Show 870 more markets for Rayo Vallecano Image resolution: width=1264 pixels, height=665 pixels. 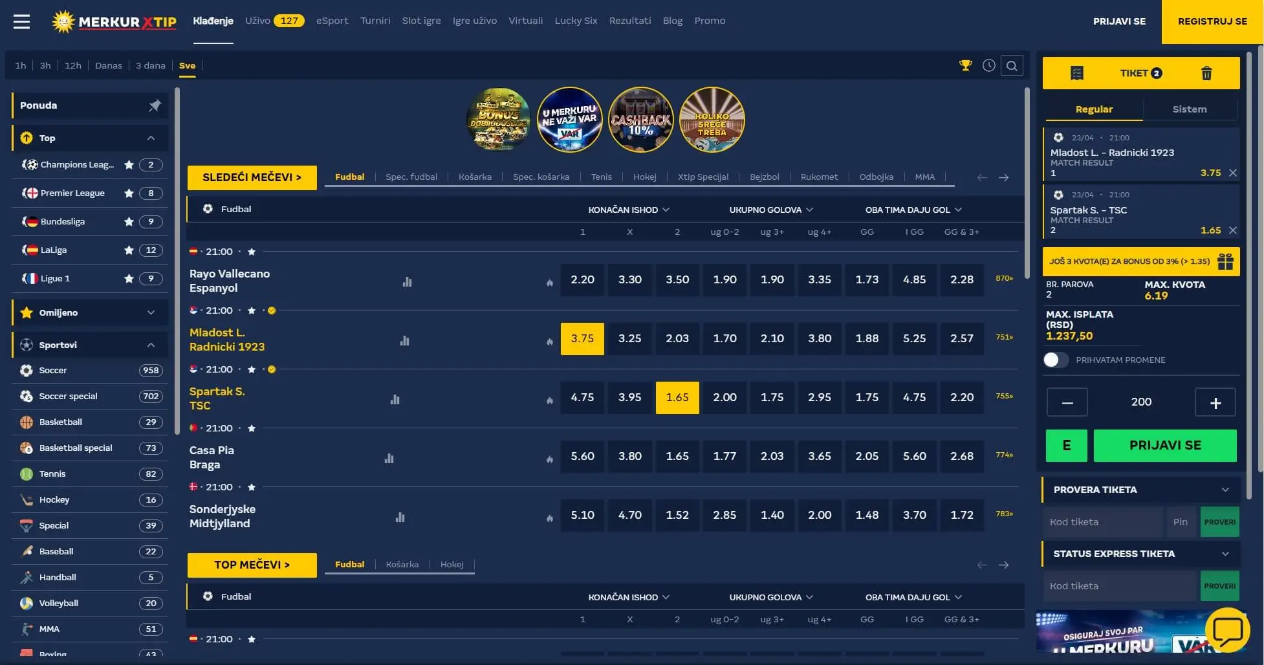tap(1004, 278)
